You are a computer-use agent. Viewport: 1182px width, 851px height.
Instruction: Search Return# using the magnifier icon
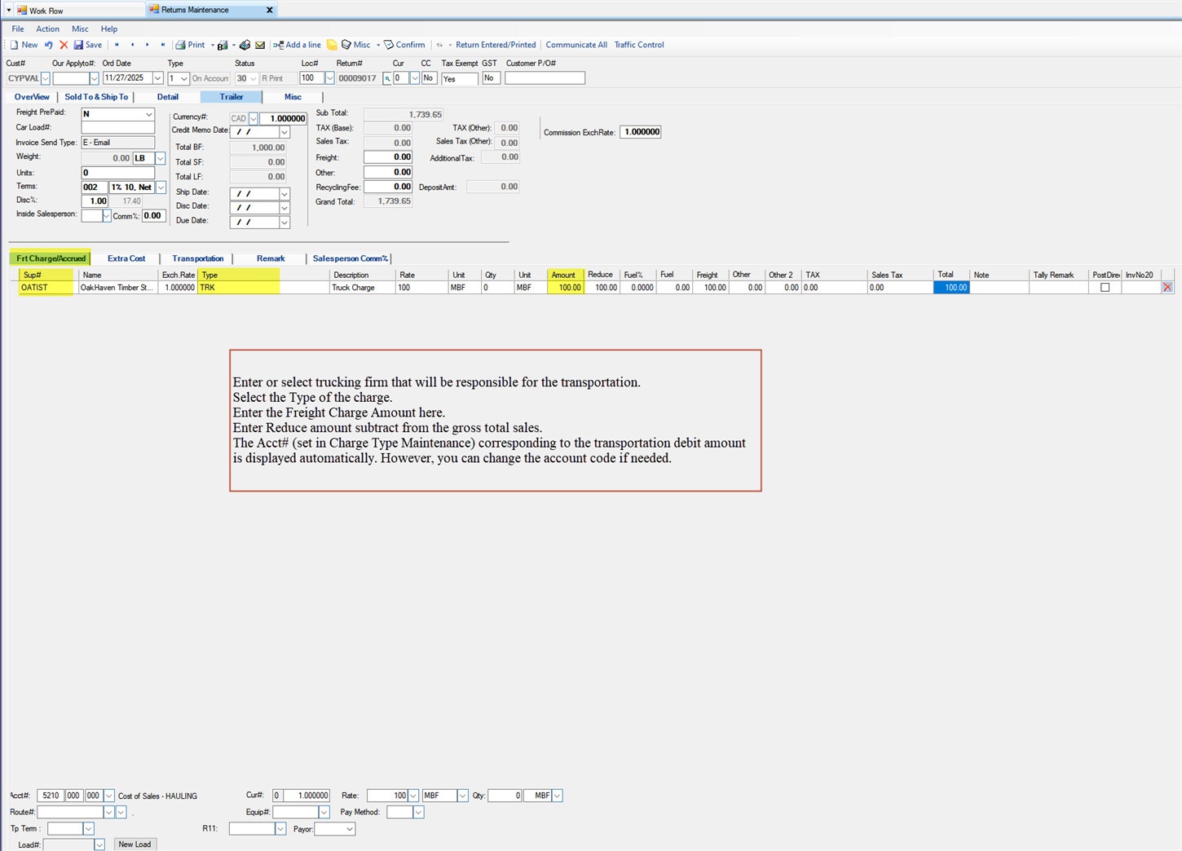[387, 77]
